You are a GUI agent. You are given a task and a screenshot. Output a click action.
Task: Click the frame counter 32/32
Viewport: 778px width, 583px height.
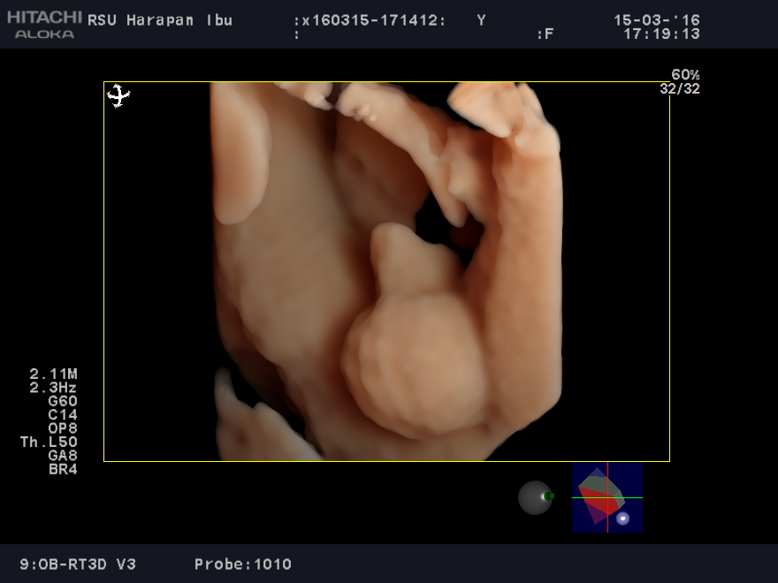point(680,88)
